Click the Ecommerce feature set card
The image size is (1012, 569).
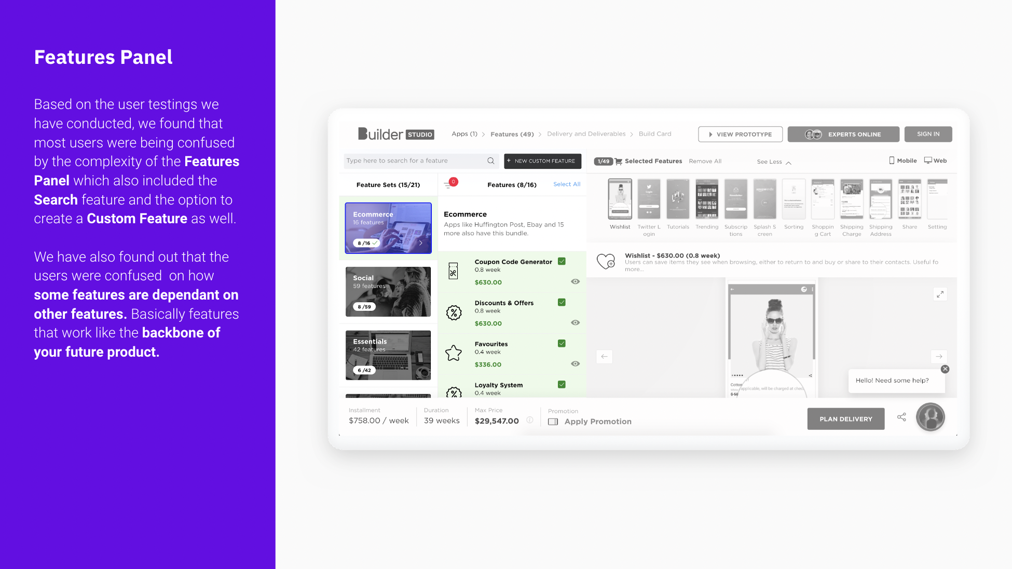click(x=387, y=225)
